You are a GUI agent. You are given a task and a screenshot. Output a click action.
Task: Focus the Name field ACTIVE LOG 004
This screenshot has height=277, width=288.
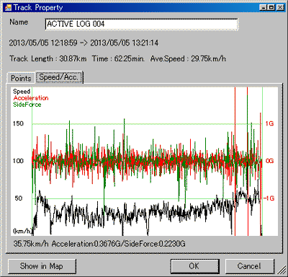142,24
